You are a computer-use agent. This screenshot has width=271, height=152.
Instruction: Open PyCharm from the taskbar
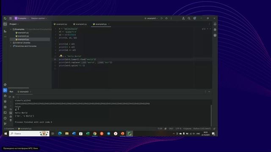130,133
